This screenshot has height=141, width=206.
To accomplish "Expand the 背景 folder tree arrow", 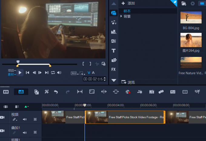I will click(x=121, y=16).
